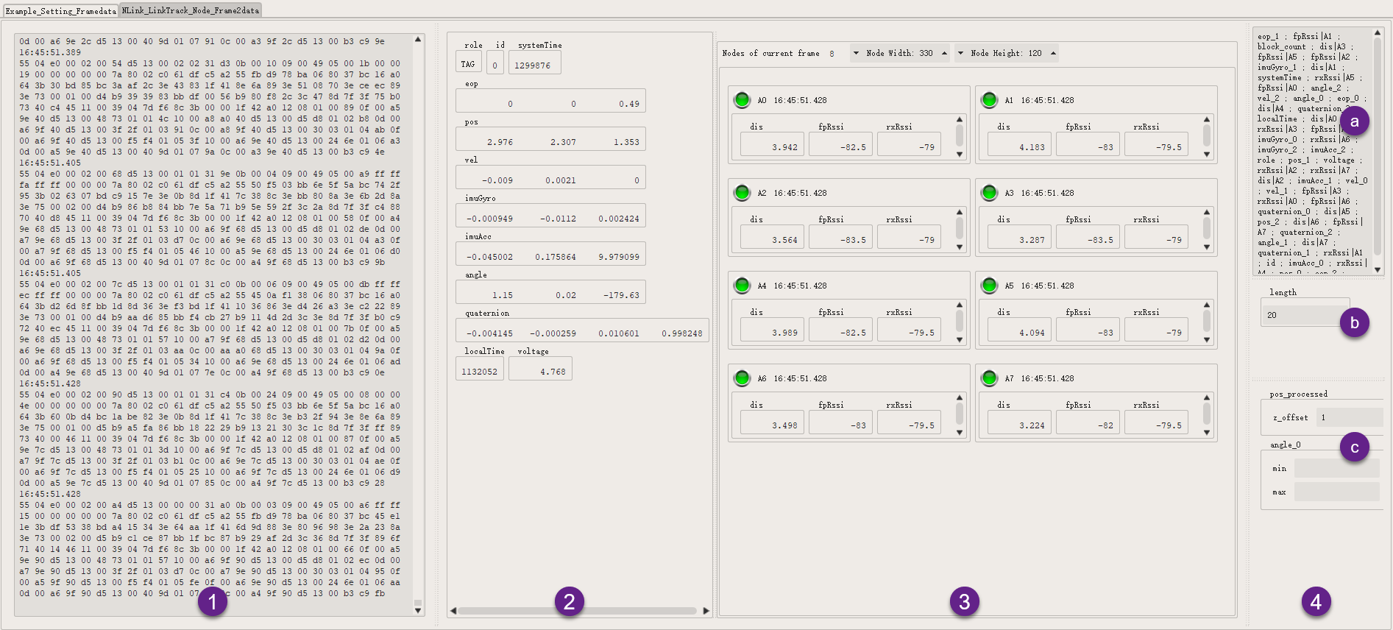Click scroll-down arrow in node A0 card

tap(960, 154)
